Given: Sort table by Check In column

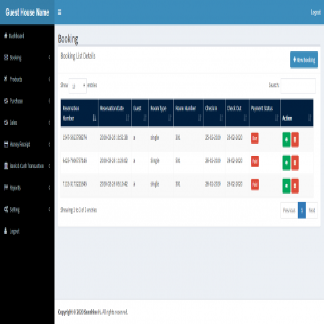Looking at the screenshot, I should tap(214, 113).
